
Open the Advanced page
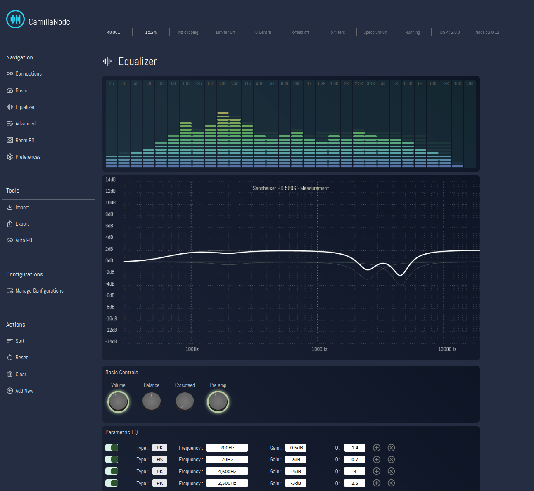pyautogui.click(x=25, y=123)
